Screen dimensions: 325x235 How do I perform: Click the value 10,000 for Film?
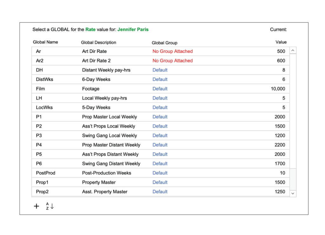[278, 89]
